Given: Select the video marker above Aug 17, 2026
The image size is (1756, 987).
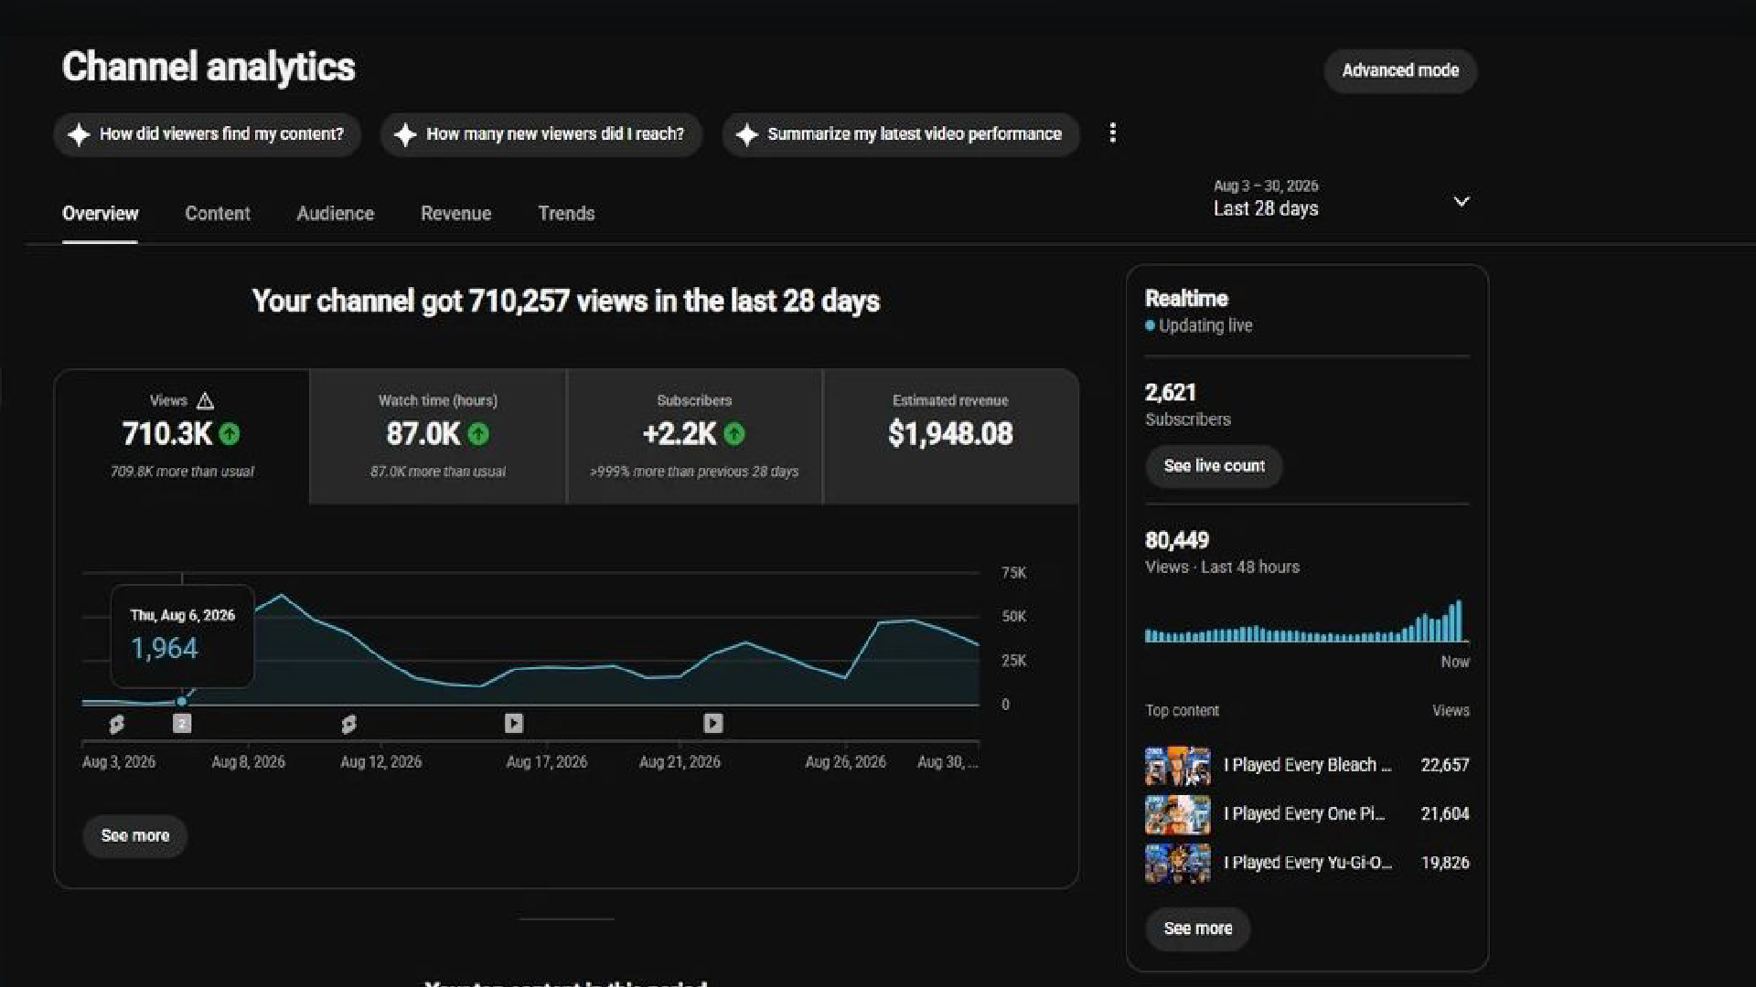Looking at the screenshot, I should [514, 724].
